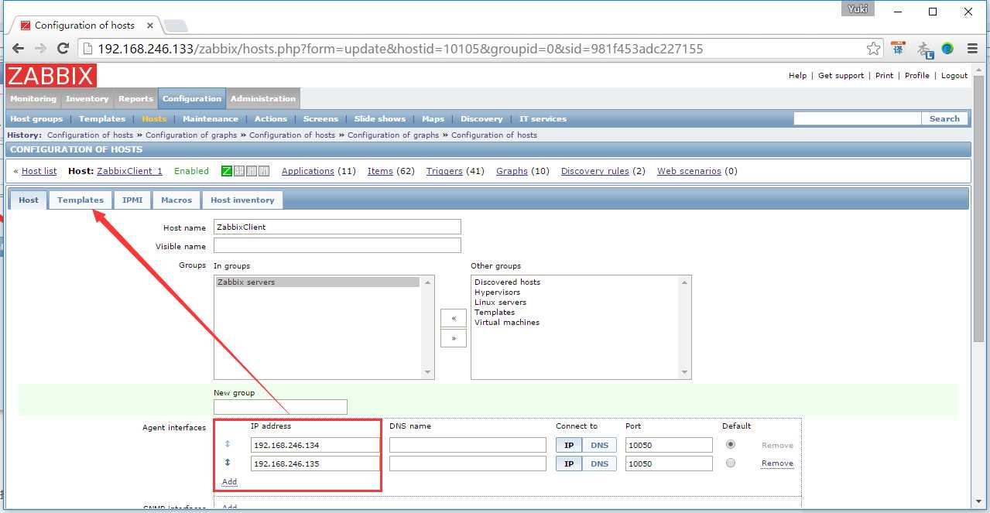The height and width of the screenshot is (513, 990).
Task: Remove the 192.168.246.135 interface
Action: point(777,463)
